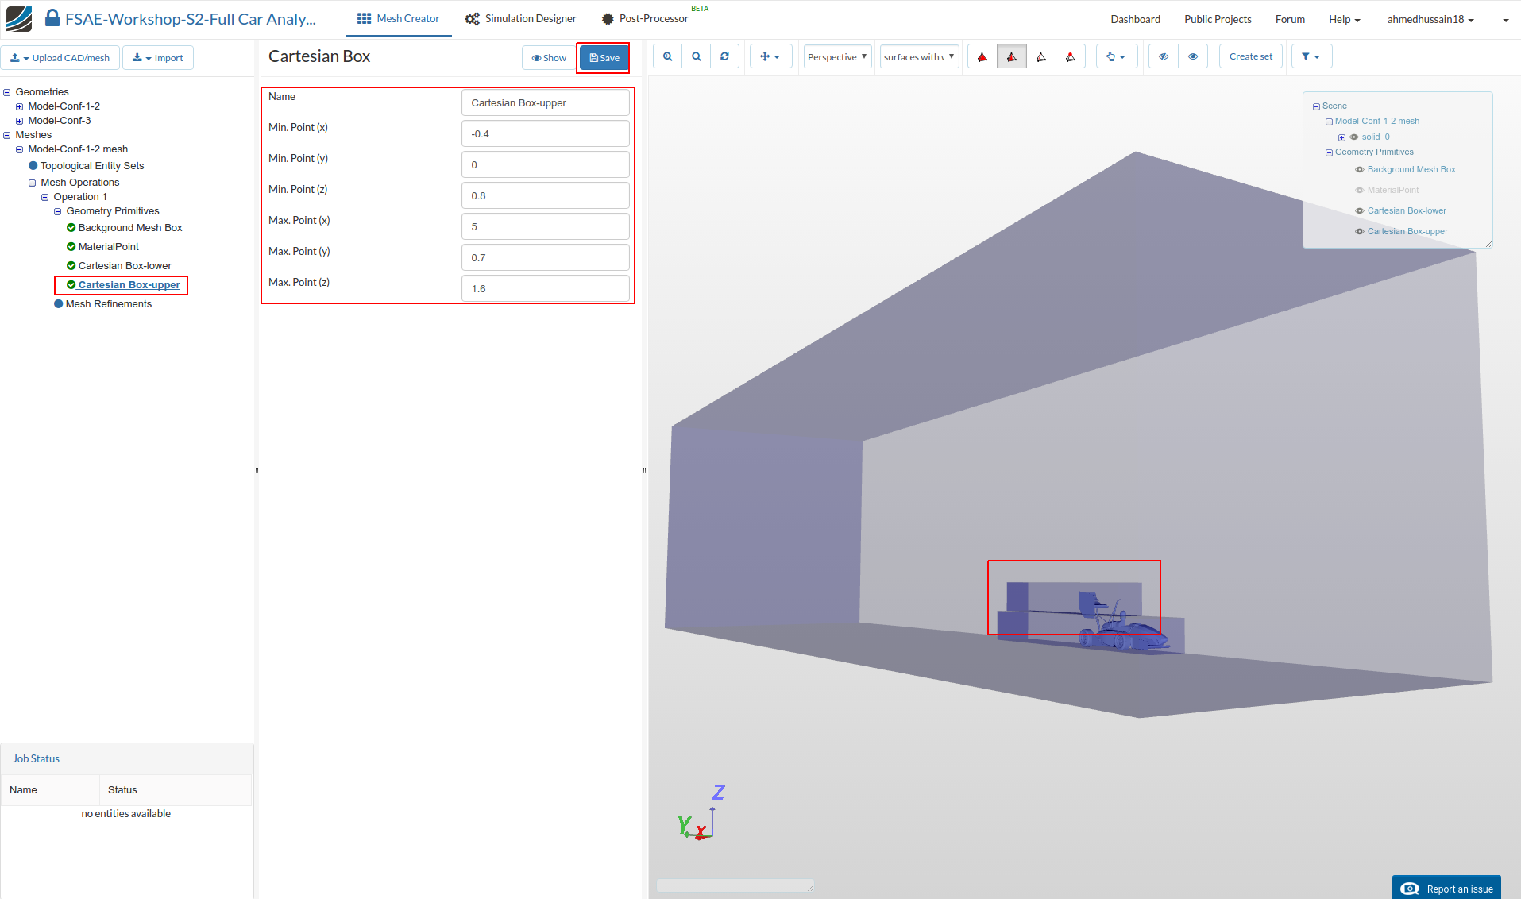Viewport: 1521px width, 899px height.
Task: Reset the viewer with the refresh icon
Action: click(x=724, y=56)
